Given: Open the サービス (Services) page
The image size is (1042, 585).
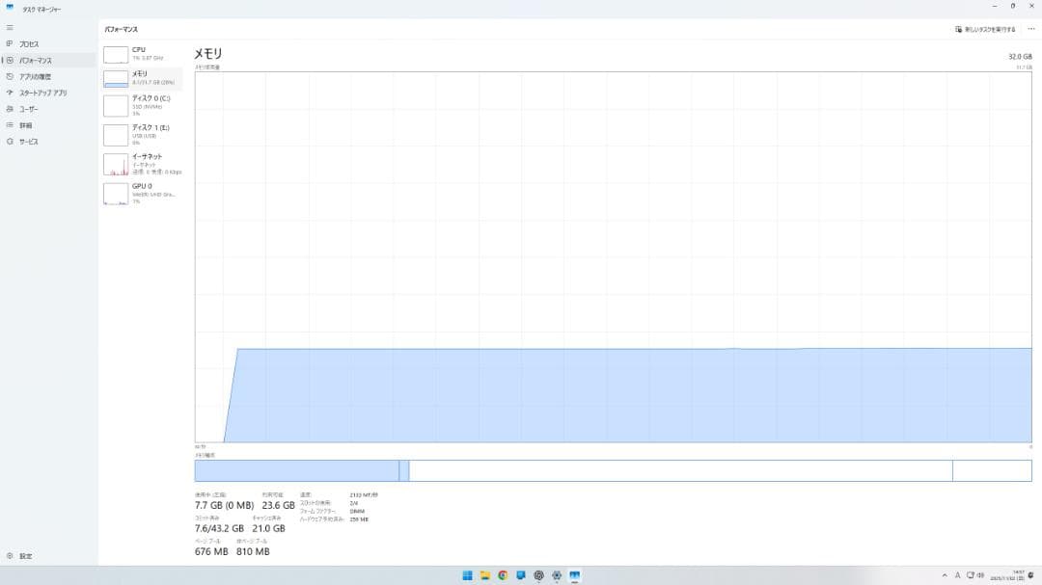Looking at the screenshot, I should pyautogui.click(x=29, y=142).
